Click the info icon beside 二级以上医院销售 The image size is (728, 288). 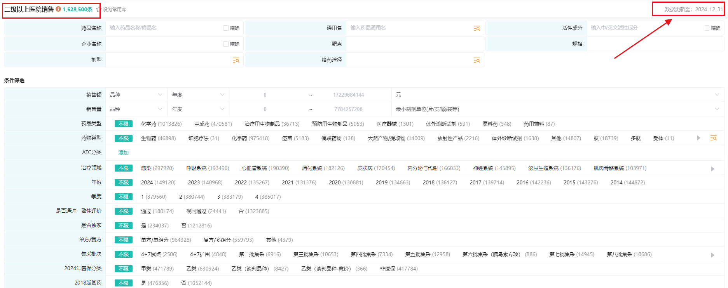point(58,9)
